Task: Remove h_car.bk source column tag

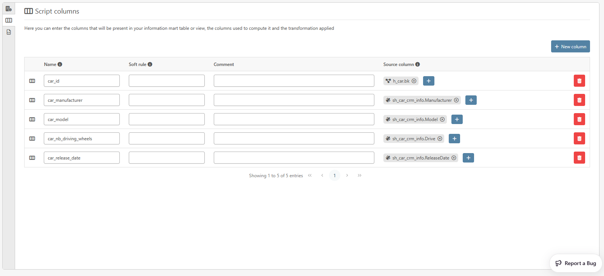Action: [x=414, y=81]
